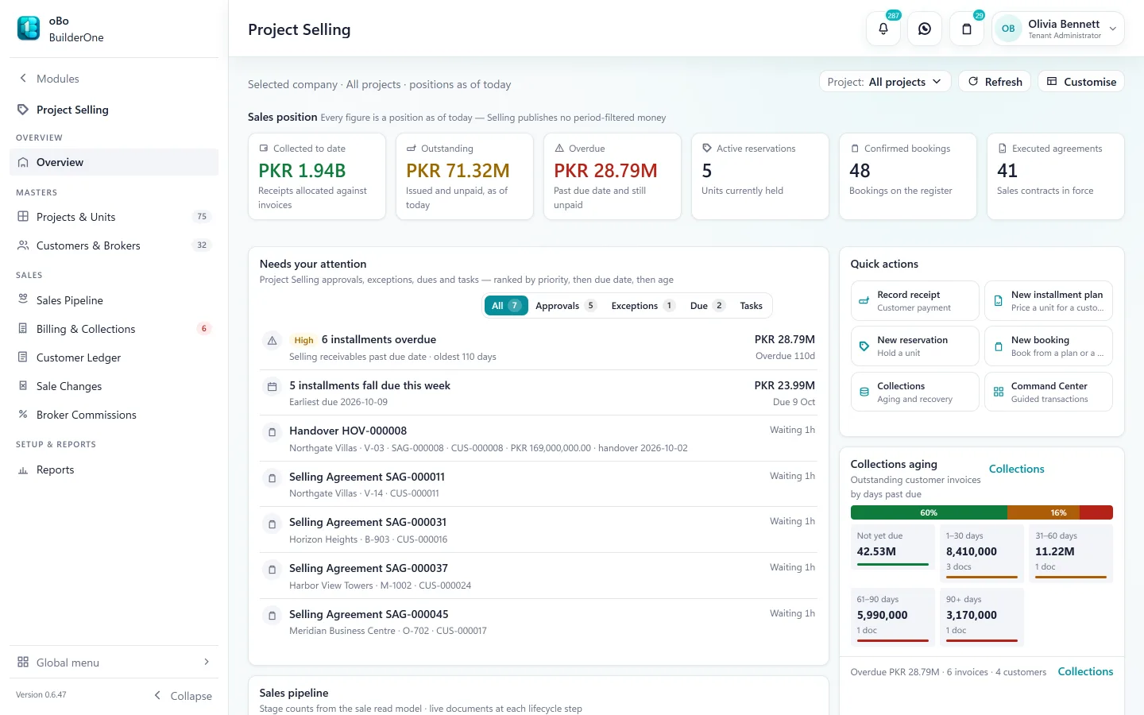Switch to the Approvals tab
The width and height of the screenshot is (1144, 715).
566,306
